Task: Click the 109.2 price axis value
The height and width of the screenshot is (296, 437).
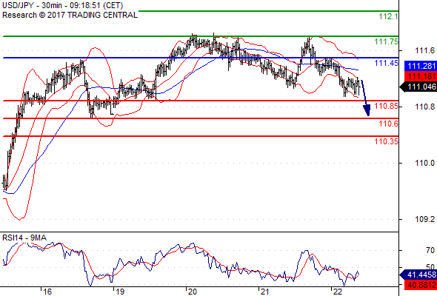Action: (x=424, y=219)
